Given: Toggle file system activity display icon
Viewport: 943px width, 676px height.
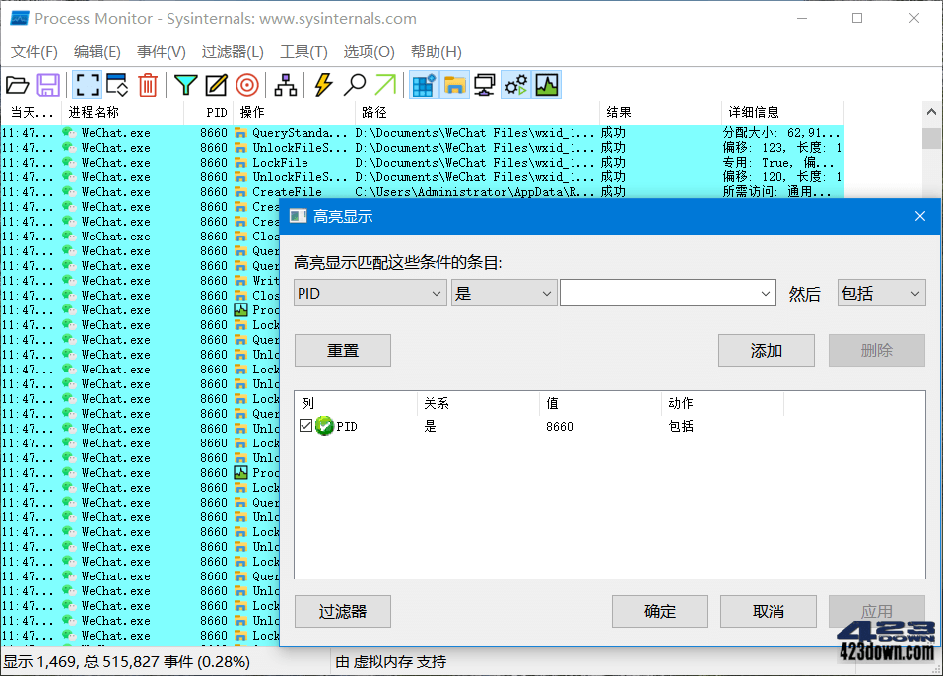Looking at the screenshot, I should 454,85.
